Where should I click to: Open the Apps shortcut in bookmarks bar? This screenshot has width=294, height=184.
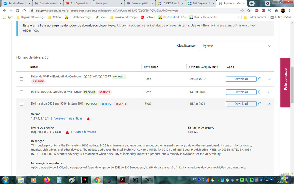[8, 17]
